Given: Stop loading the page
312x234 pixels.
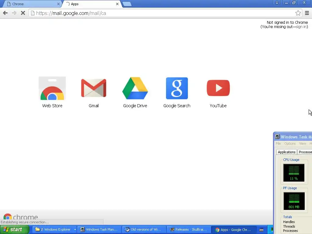Looking at the screenshot, I should (23, 13).
